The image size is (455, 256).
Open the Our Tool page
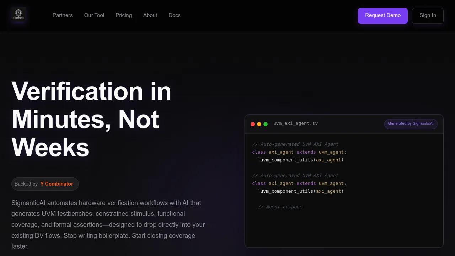click(94, 15)
